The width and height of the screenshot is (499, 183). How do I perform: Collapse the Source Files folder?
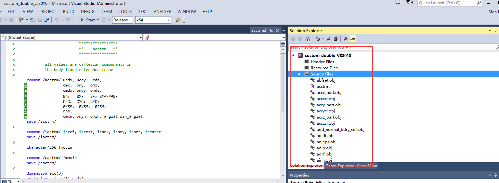tap(299, 74)
